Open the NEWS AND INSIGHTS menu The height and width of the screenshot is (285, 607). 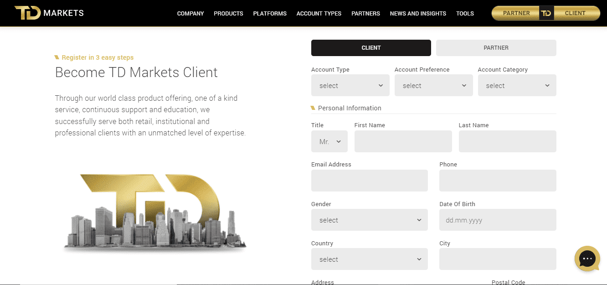tap(418, 14)
